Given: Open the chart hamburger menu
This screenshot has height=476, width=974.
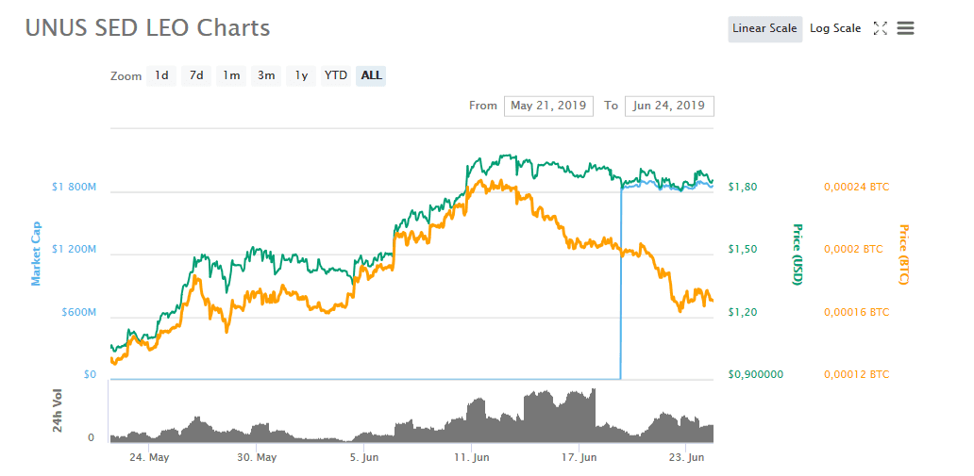Looking at the screenshot, I should click(905, 28).
